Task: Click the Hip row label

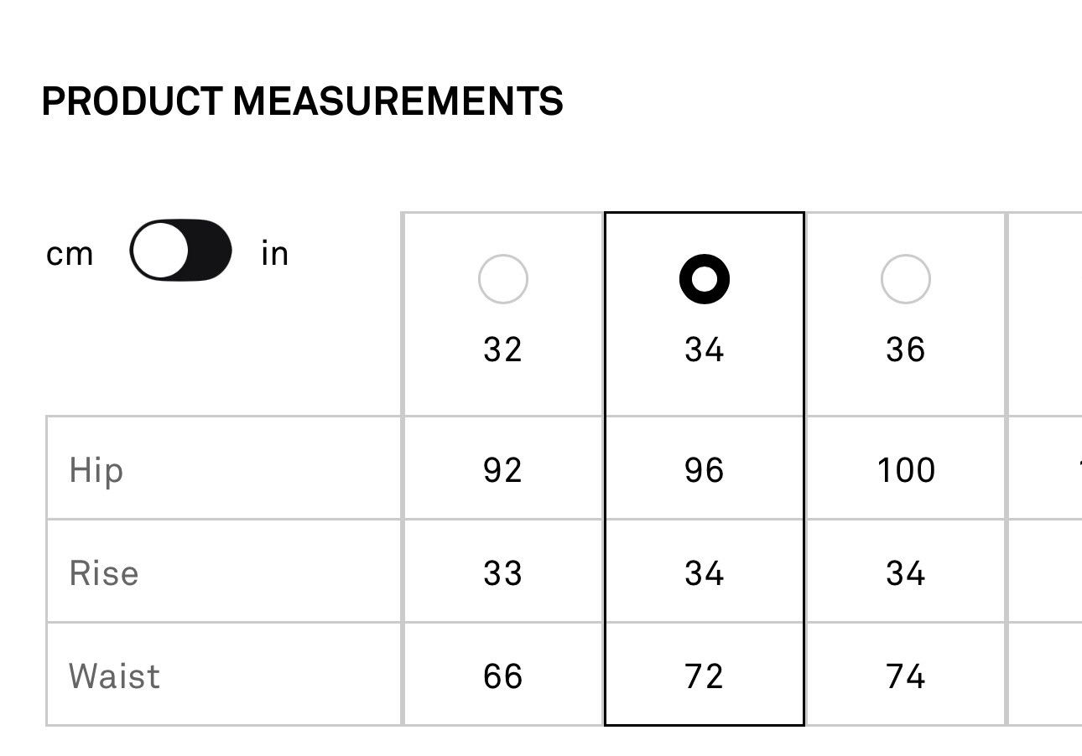Action: pos(96,470)
